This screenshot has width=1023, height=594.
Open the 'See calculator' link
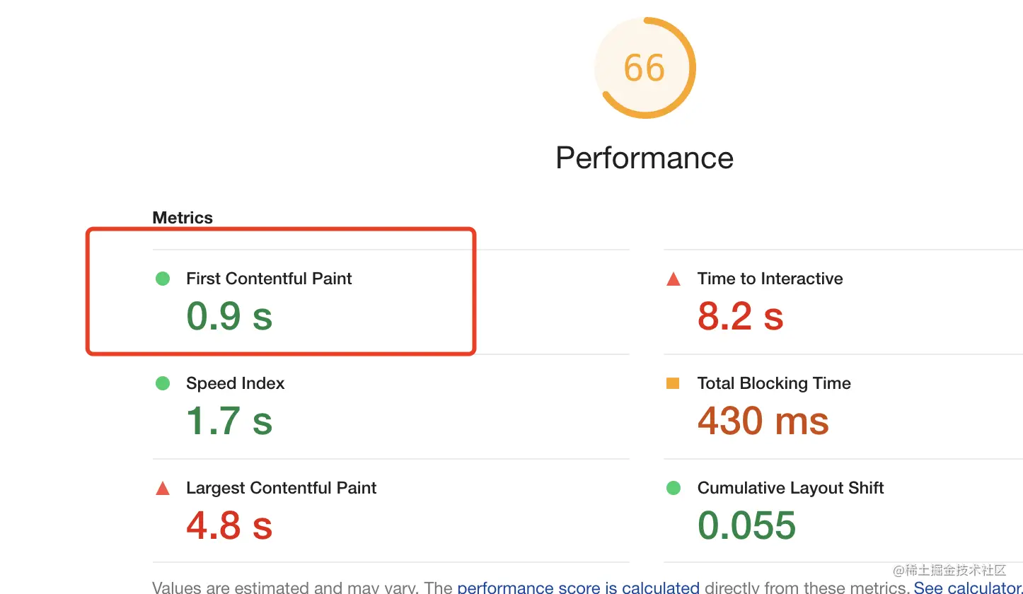click(x=966, y=587)
